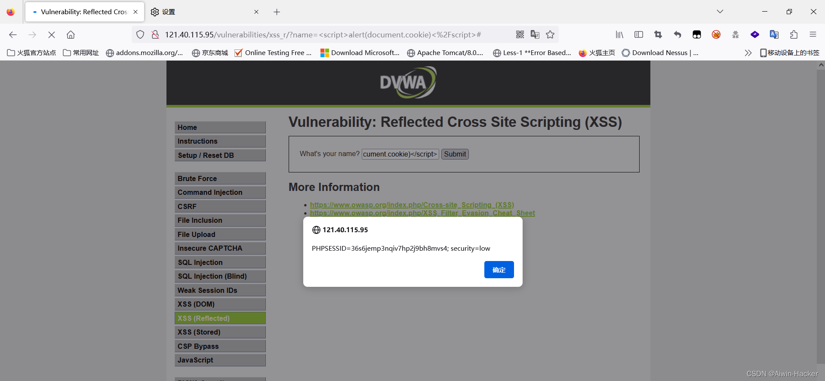The width and height of the screenshot is (825, 381).
Task: Go to Insecure CAPTCHA page
Action: pos(220,248)
